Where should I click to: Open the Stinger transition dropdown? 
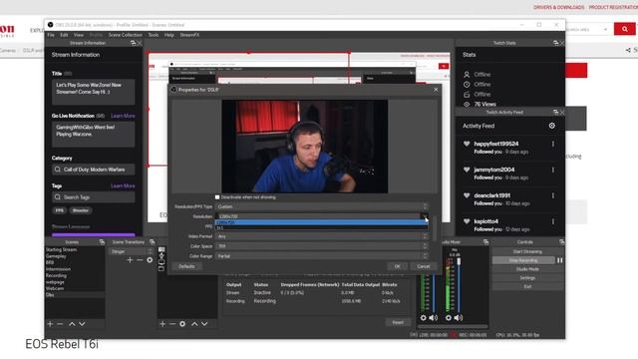(x=131, y=251)
